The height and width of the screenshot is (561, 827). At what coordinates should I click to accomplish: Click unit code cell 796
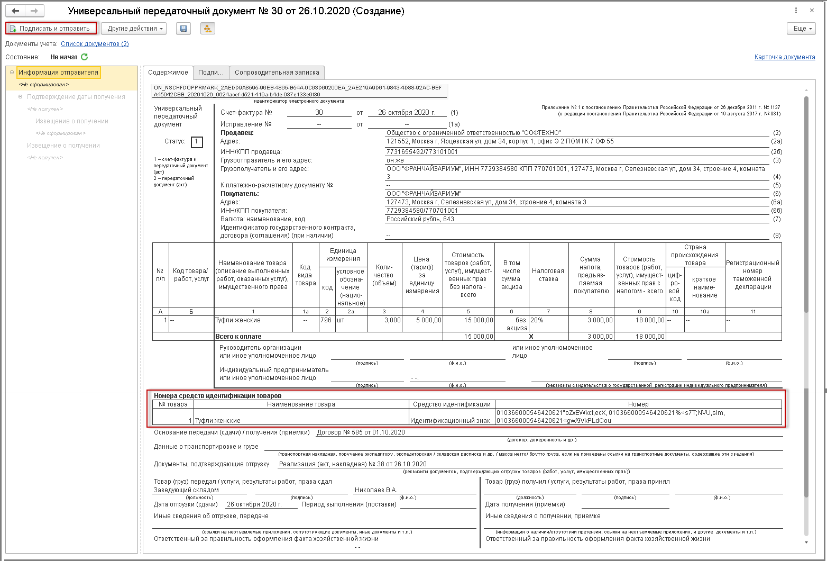[326, 324]
